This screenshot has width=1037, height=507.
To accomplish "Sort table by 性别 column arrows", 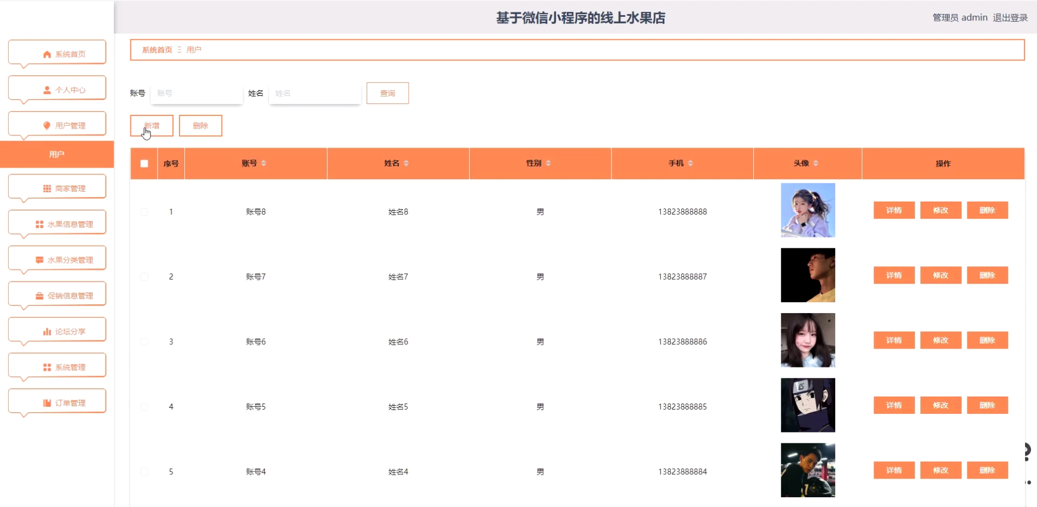I will (548, 163).
